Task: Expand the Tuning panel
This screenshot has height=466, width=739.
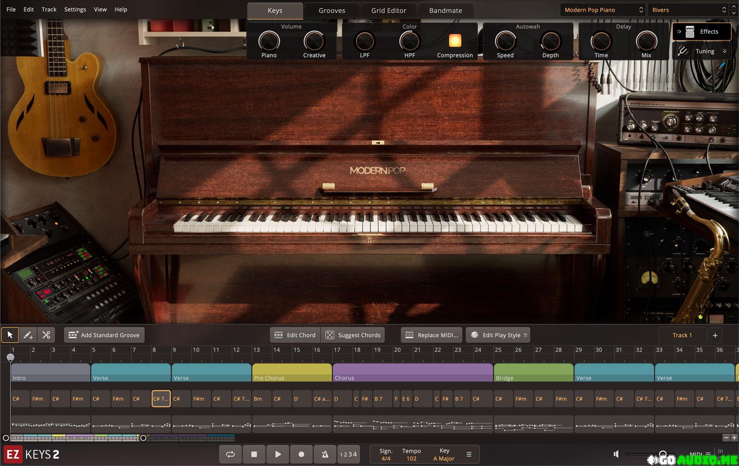Action: point(702,51)
